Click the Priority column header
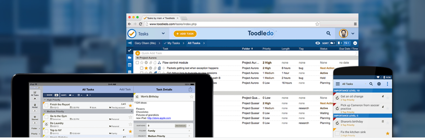This screenshot has height=140, width=425. [x=266, y=49]
